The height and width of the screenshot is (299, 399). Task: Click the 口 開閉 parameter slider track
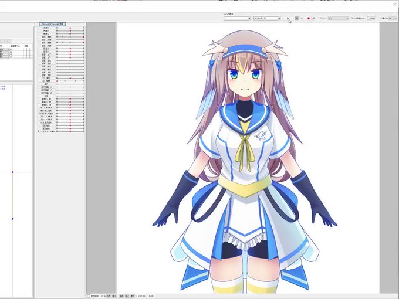(70, 81)
